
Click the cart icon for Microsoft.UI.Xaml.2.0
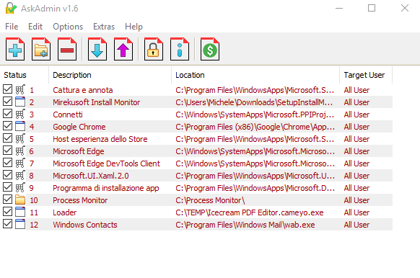pyautogui.click(x=20, y=175)
